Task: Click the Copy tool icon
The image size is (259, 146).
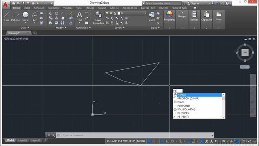Action: 51,18
